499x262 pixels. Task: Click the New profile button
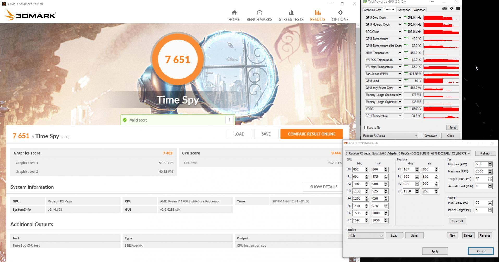point(452,235)
